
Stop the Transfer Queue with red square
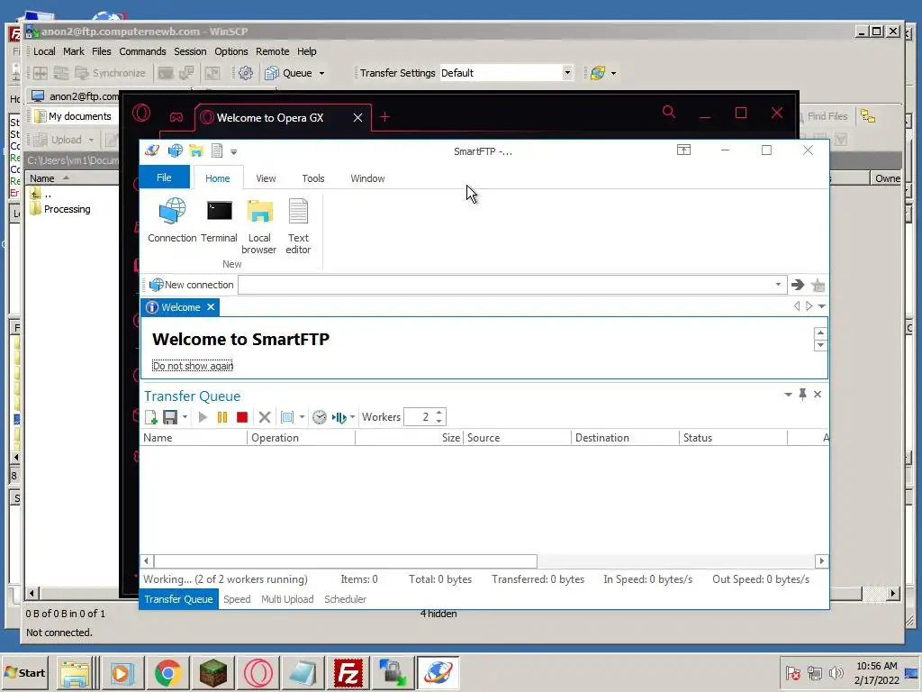[x=241, y=417]
